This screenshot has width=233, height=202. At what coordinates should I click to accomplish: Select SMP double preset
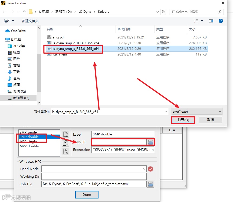coord(39,137)
